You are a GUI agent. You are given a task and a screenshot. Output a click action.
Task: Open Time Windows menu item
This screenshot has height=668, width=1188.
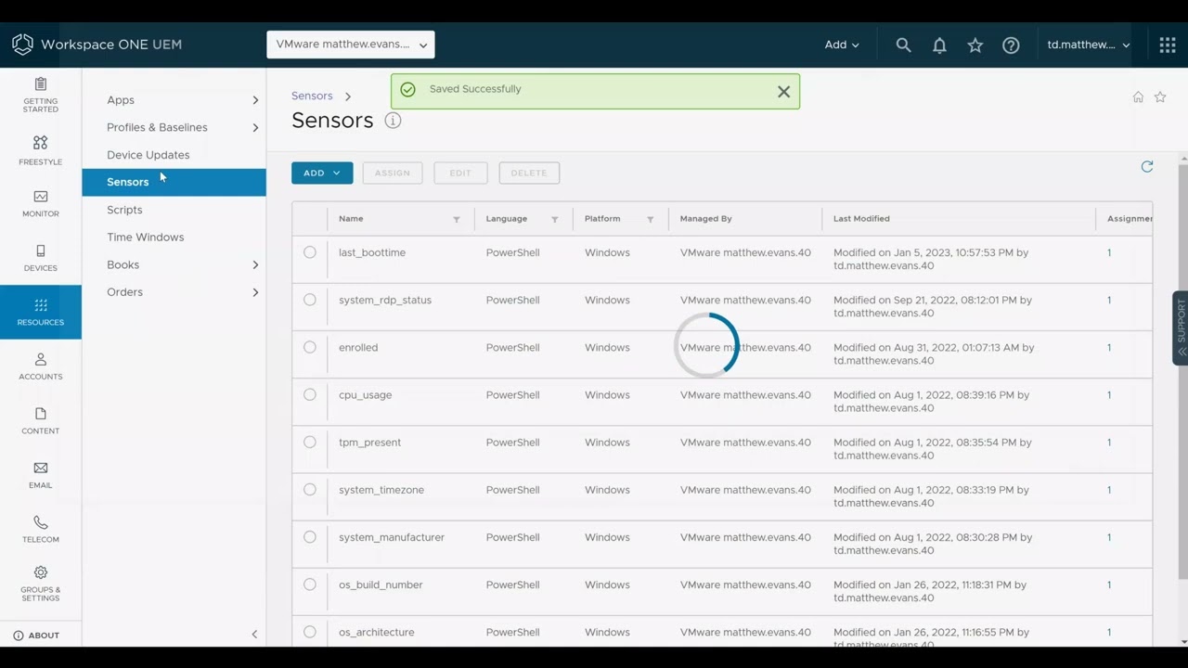pyautogui.click(x=146, y=238)
